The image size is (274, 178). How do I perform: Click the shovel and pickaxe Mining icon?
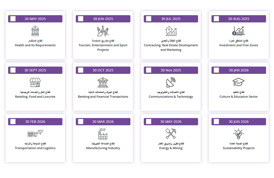[x=171, y=134]
